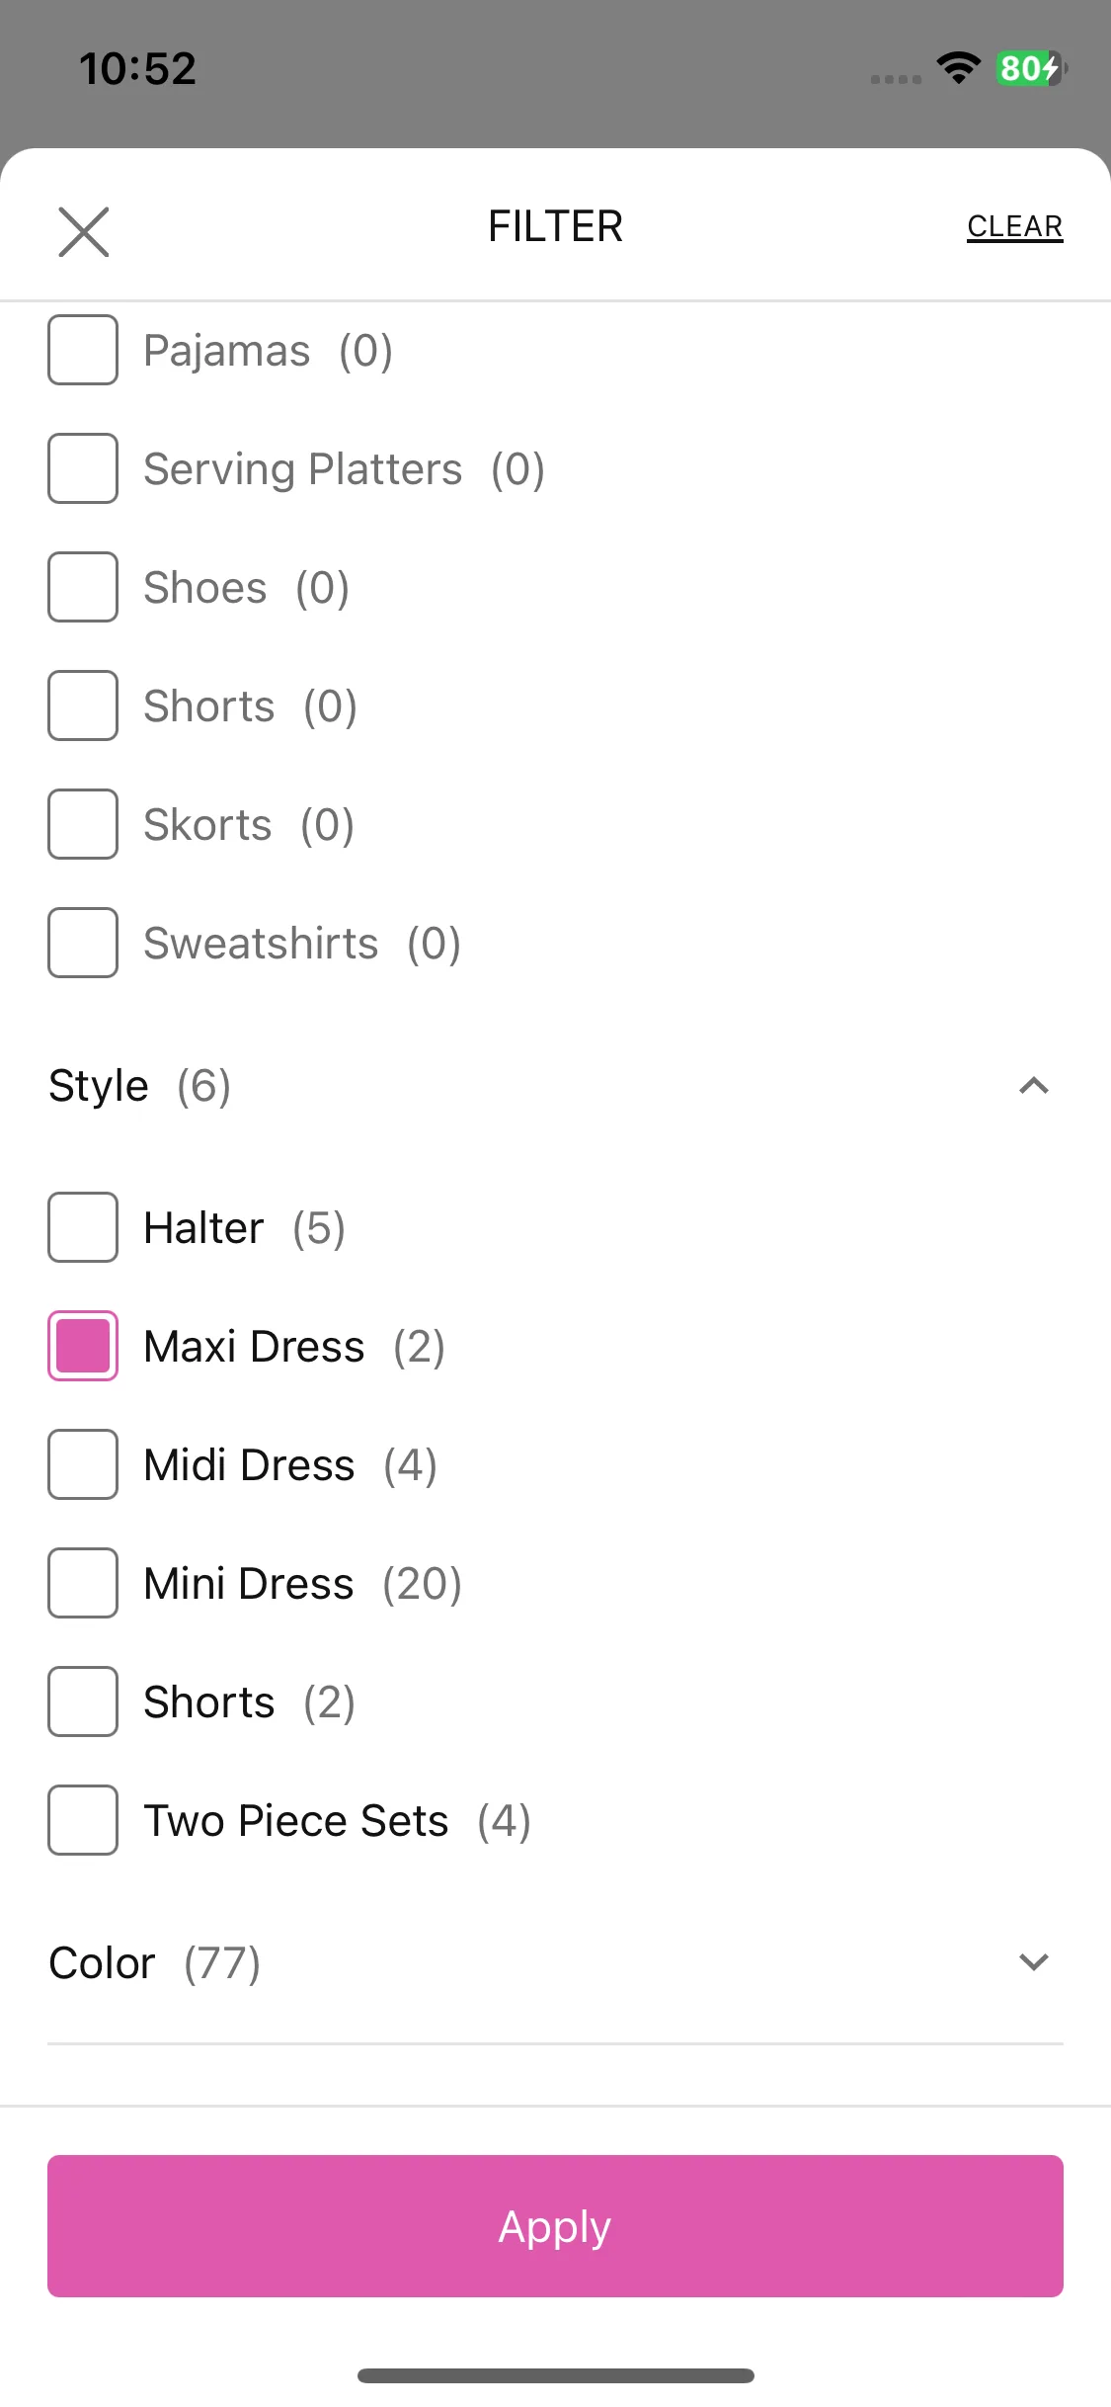Enable the Mini Dress checkbox
The image size is (1111, 2407).
tap(83, 1583)
